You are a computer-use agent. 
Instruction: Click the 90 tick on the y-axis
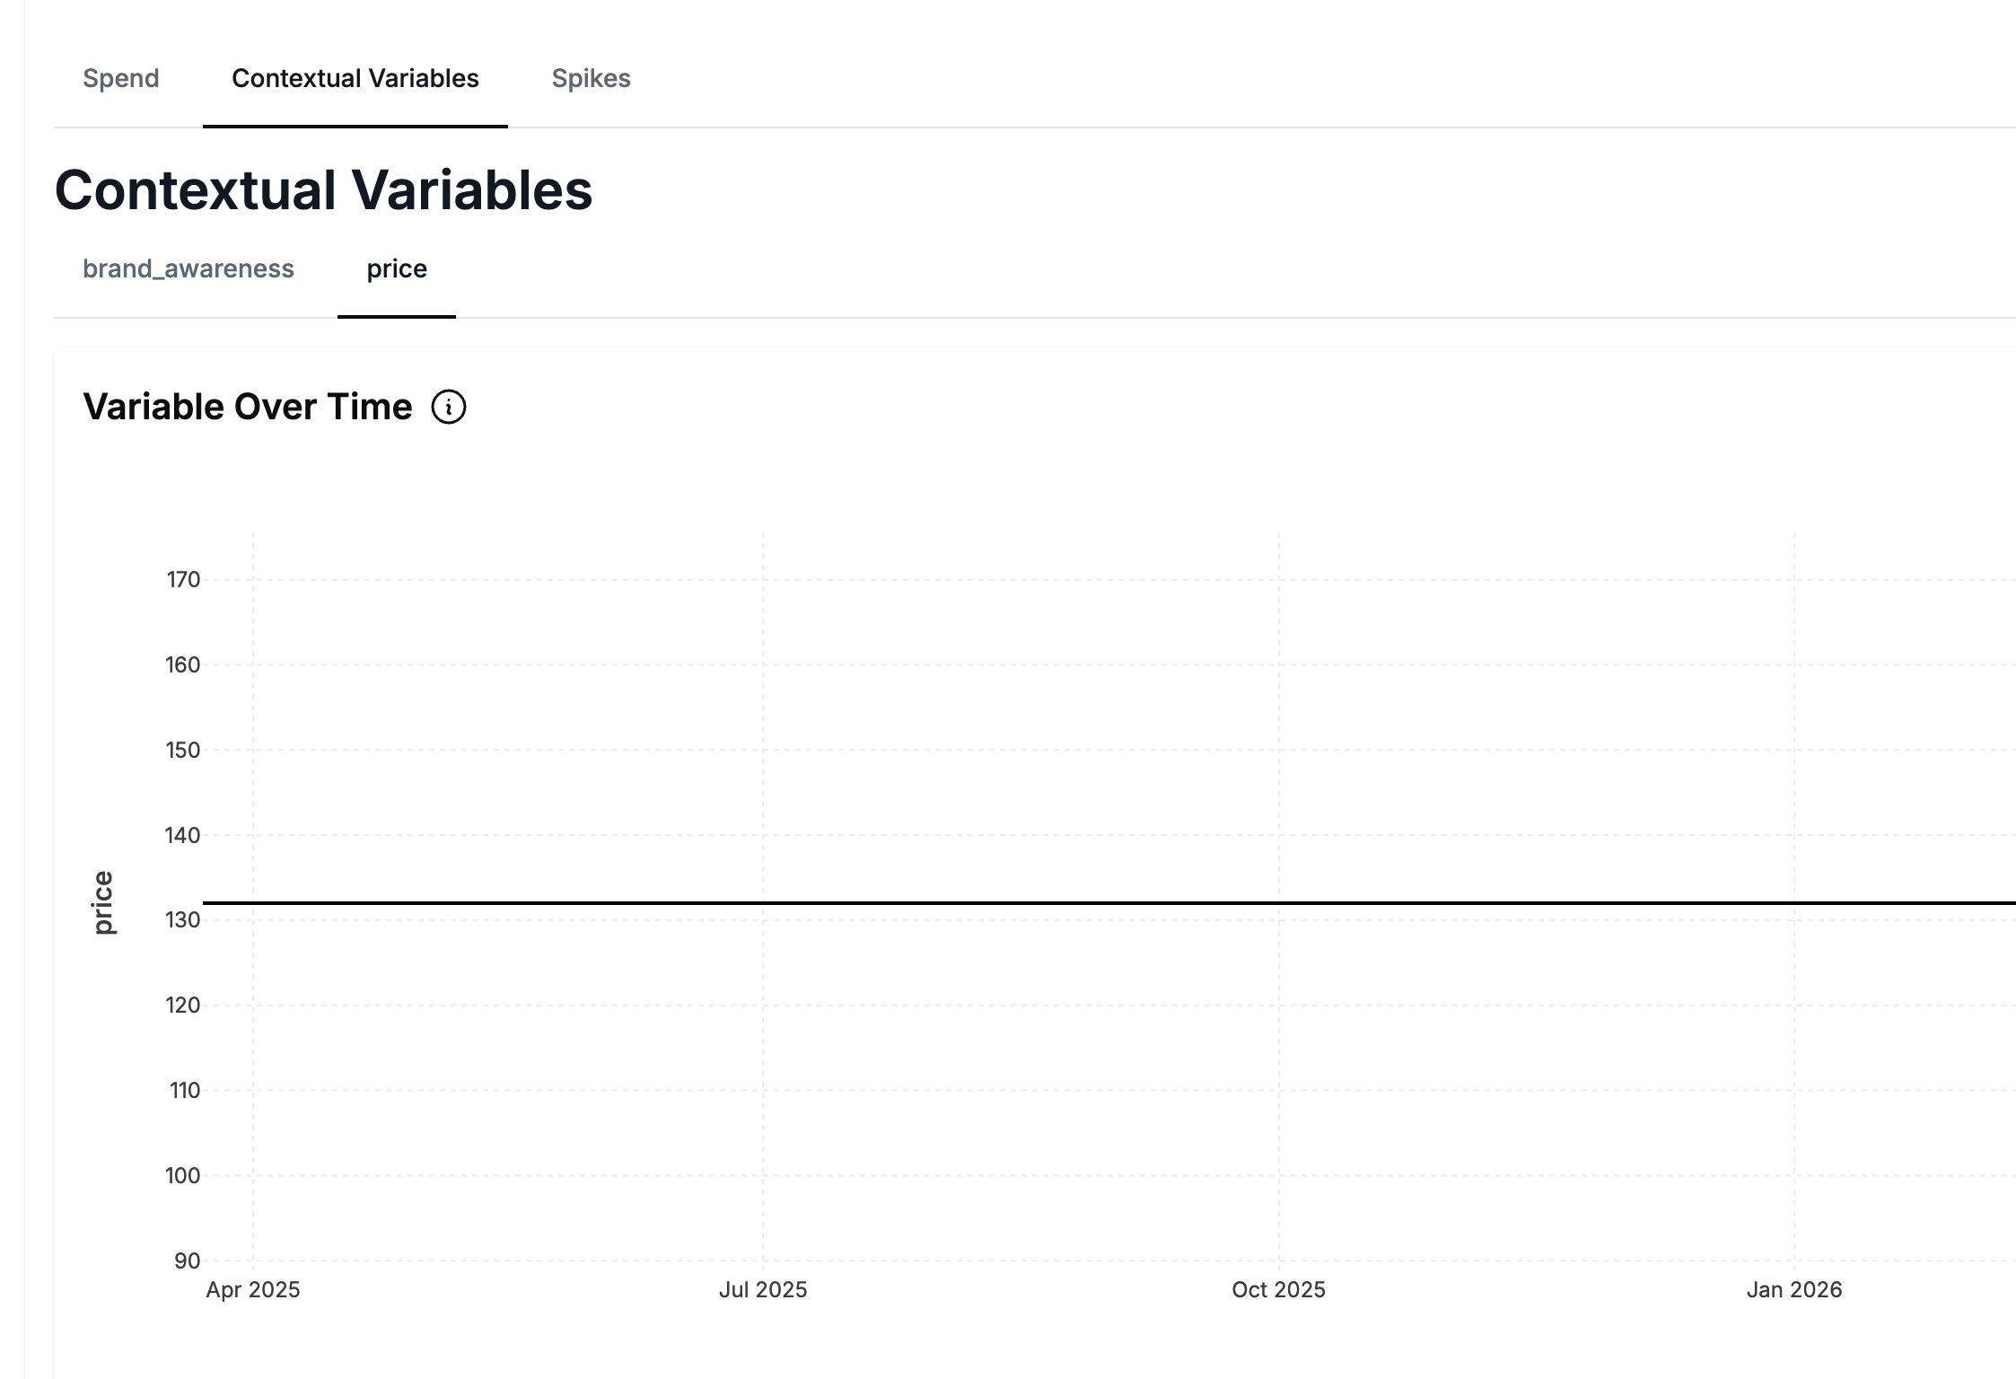pyautogui.click(x=188, y=1260)
